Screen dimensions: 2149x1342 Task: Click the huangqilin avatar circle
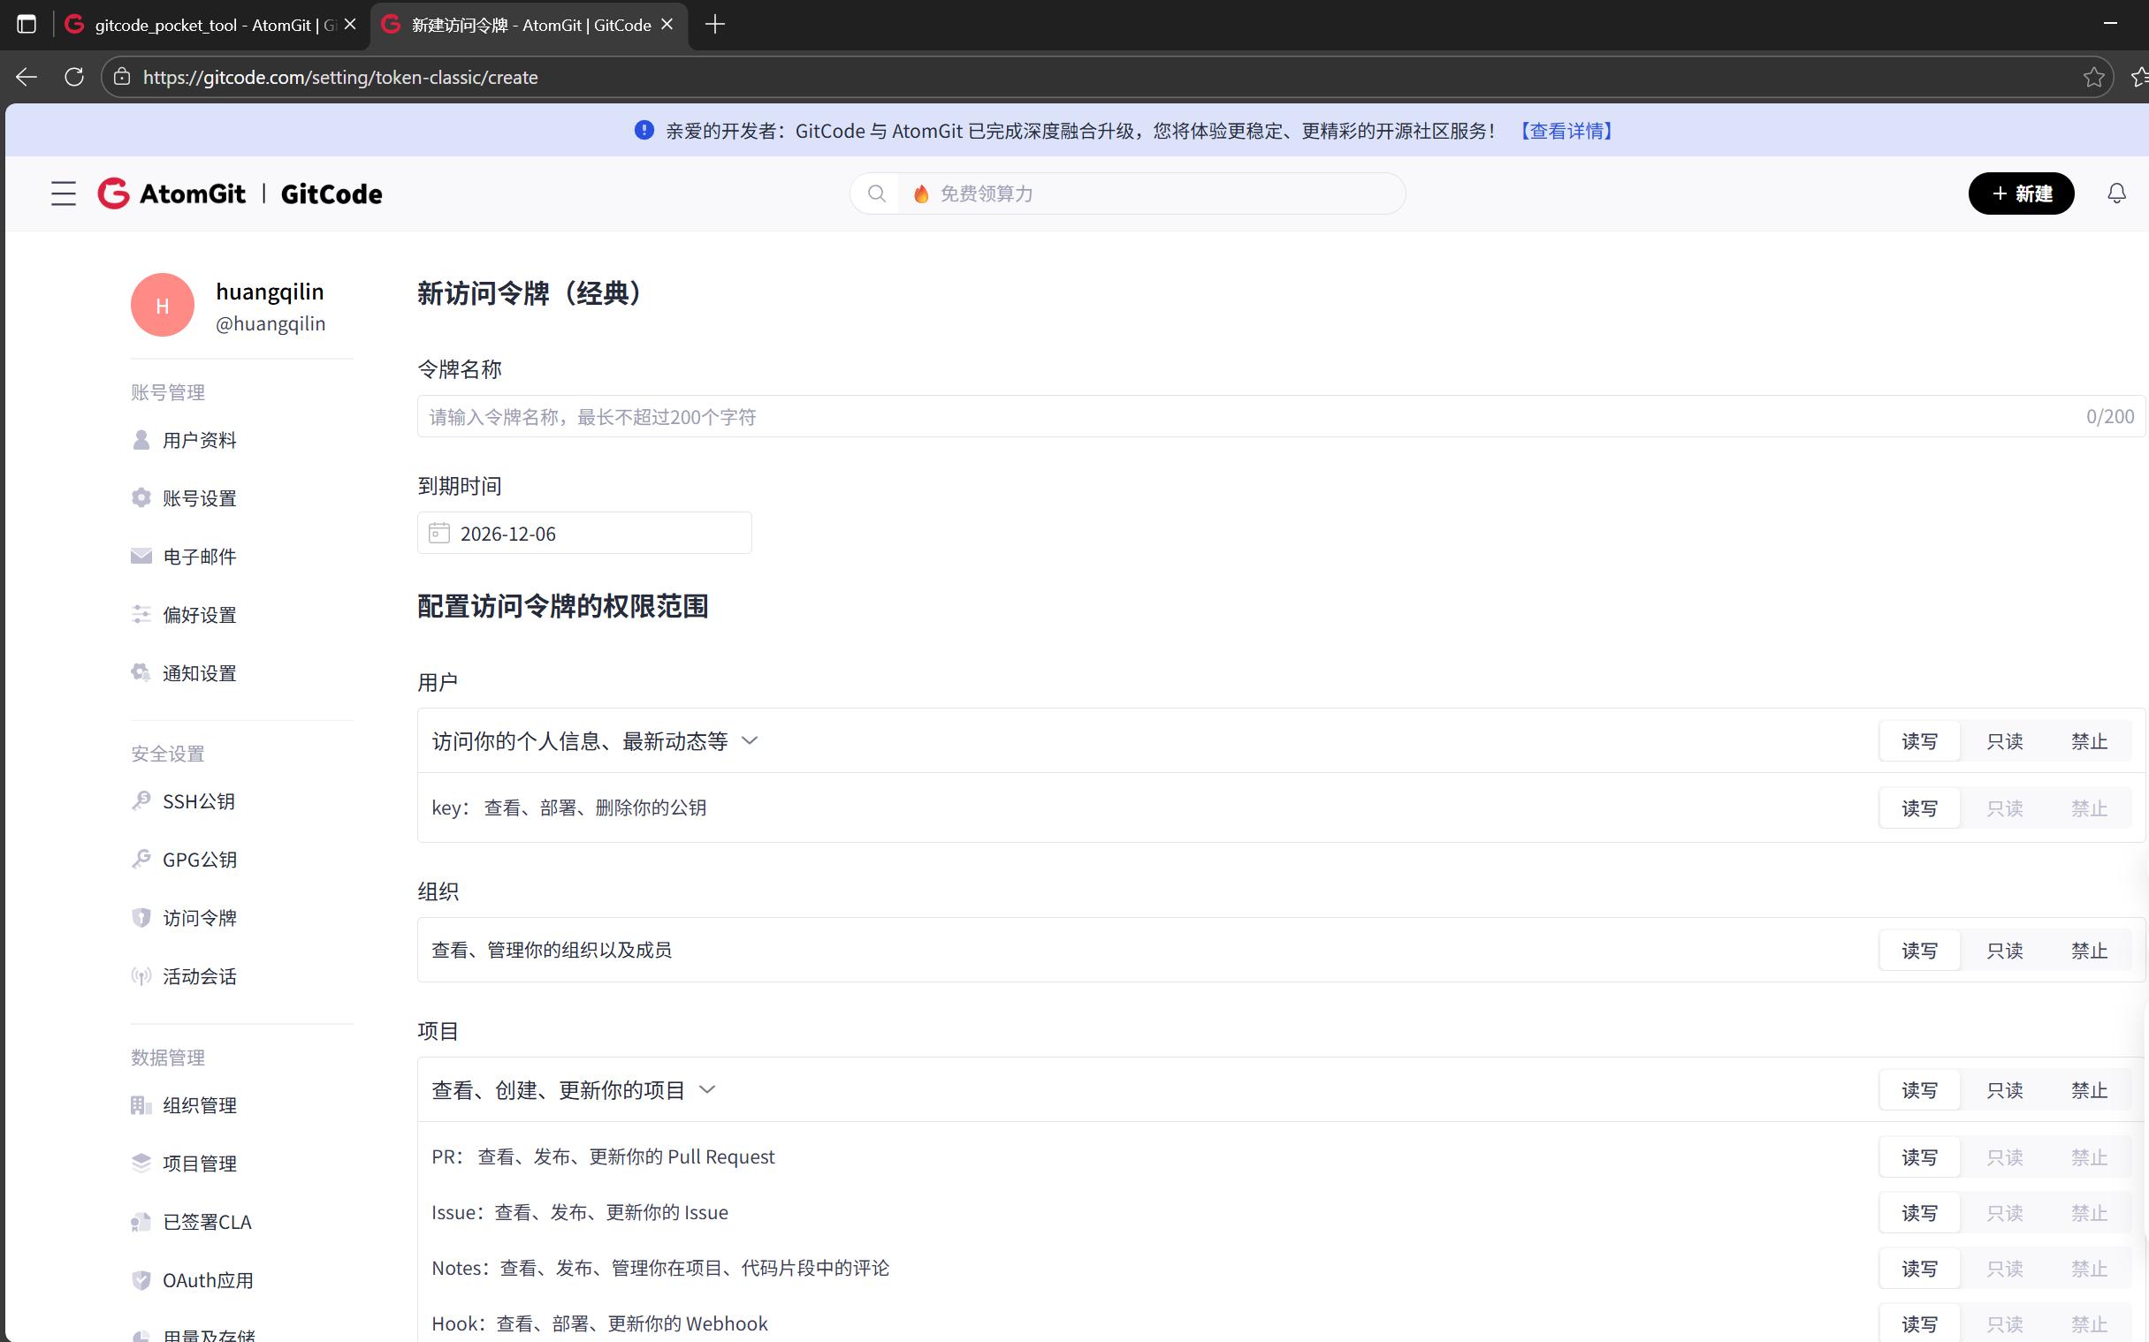(163, 306)
